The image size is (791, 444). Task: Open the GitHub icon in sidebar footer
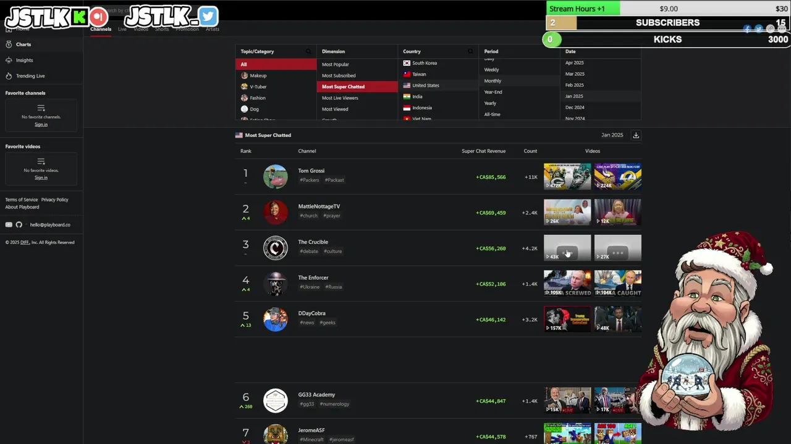(19, 224)
